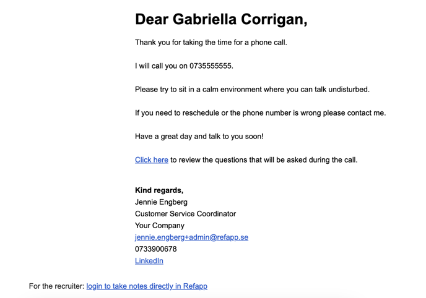
Task: Click the 'Have a great day' sentence
Action: point(199,136)
